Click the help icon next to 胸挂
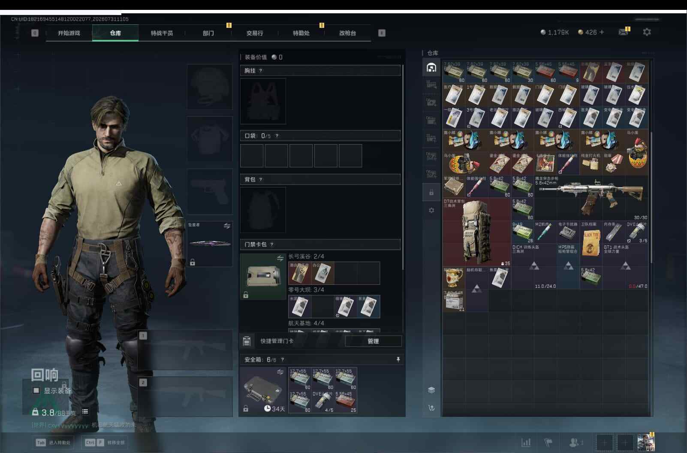687x453 pixels. click(261, 71)
